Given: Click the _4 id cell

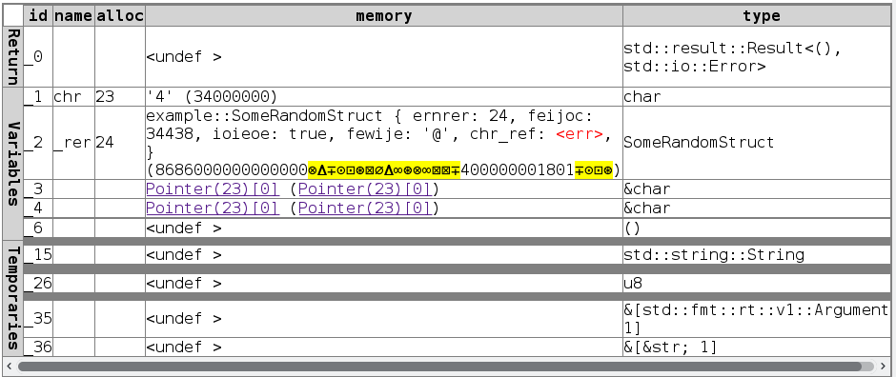Looking at the screenshot, I should pyautogui.click(x=38, y=208).
